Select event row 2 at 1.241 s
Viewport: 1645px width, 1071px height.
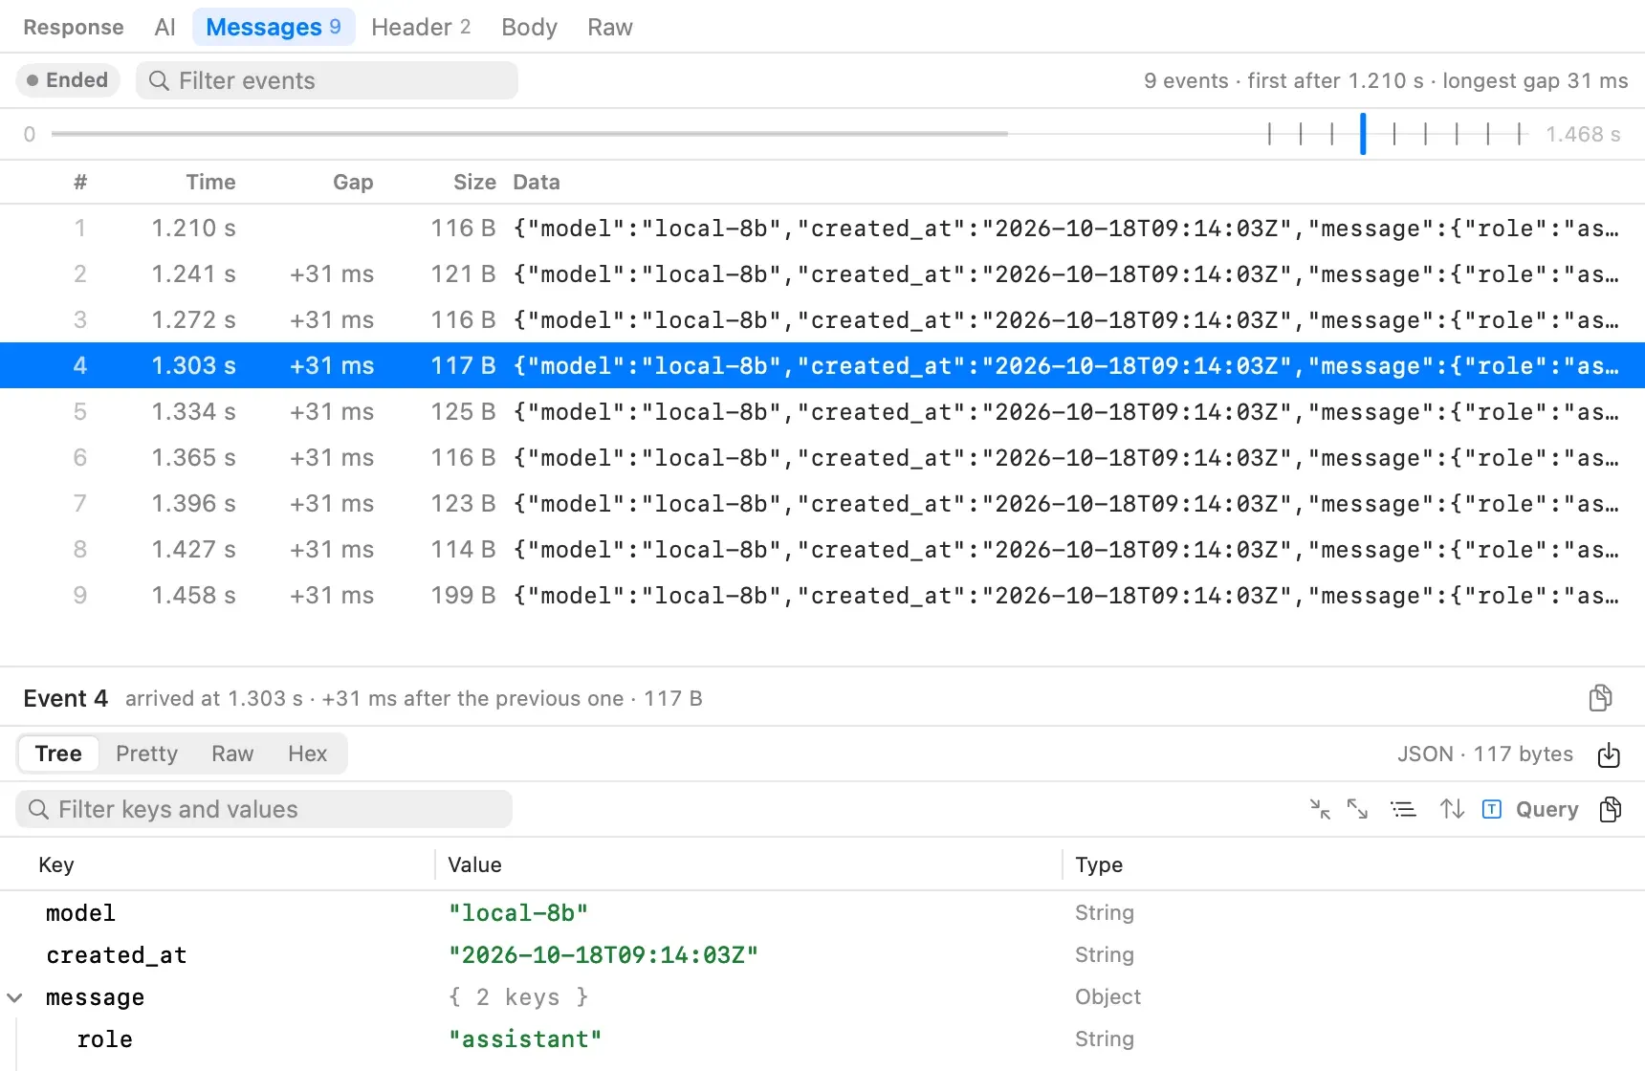(822, 273)
